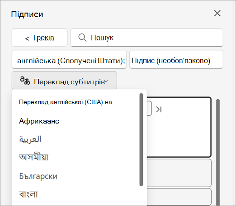
Task: Go back with the Треків button
Action: tap(39, 37)
